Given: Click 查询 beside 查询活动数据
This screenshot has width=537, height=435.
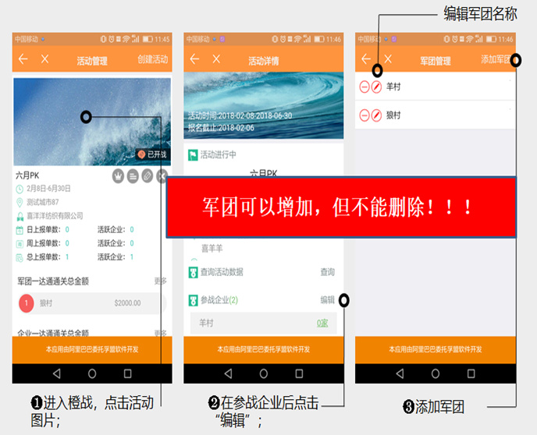Looking at the screenshot, I should click(x=327, y=272).
